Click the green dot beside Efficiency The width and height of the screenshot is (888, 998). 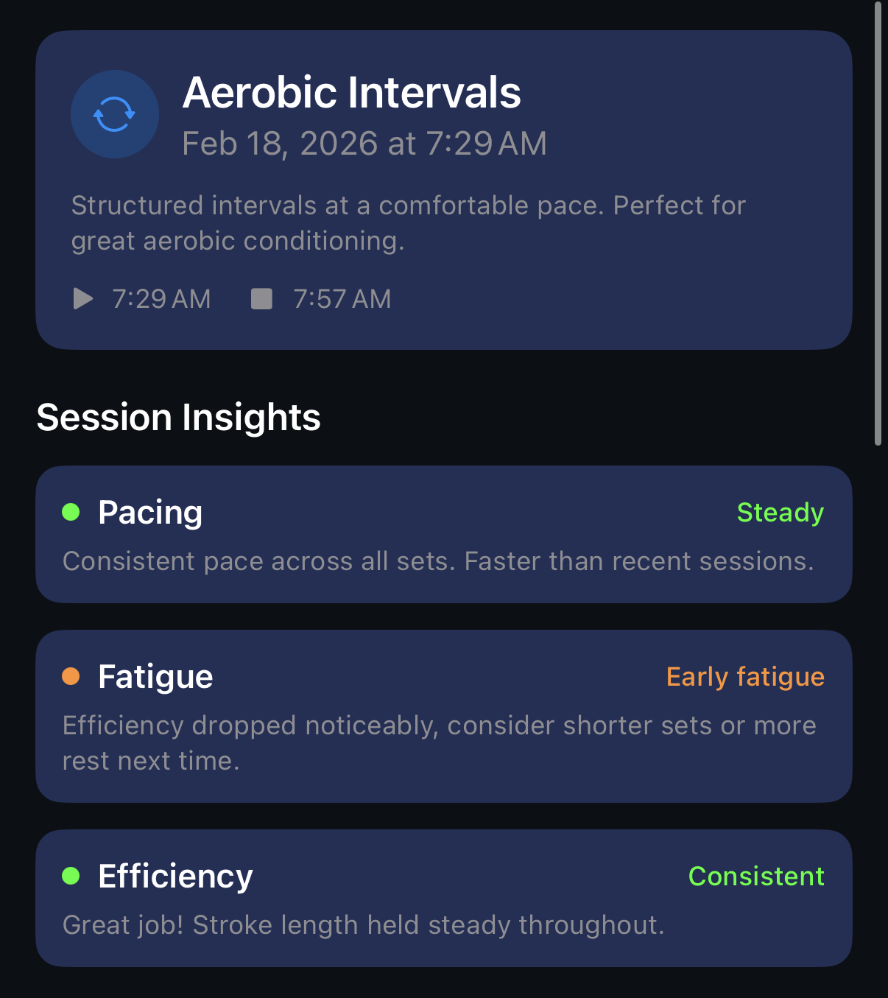pos(71,876)
